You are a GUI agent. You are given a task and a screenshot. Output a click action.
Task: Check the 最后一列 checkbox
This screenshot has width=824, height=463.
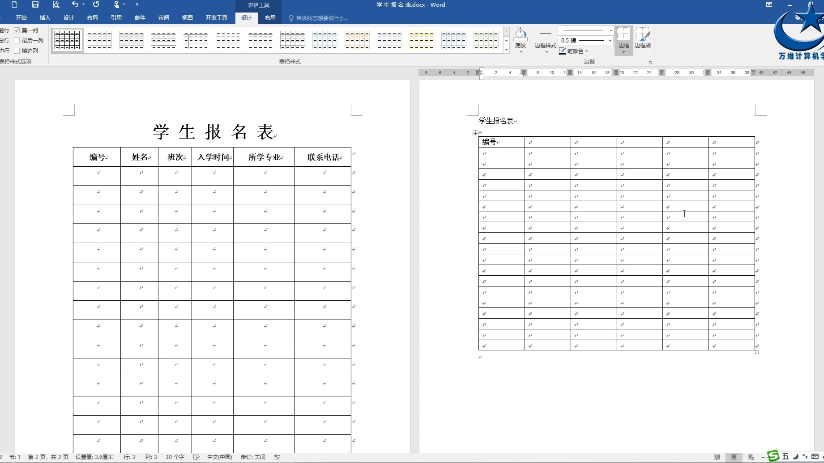coord(17,41)
